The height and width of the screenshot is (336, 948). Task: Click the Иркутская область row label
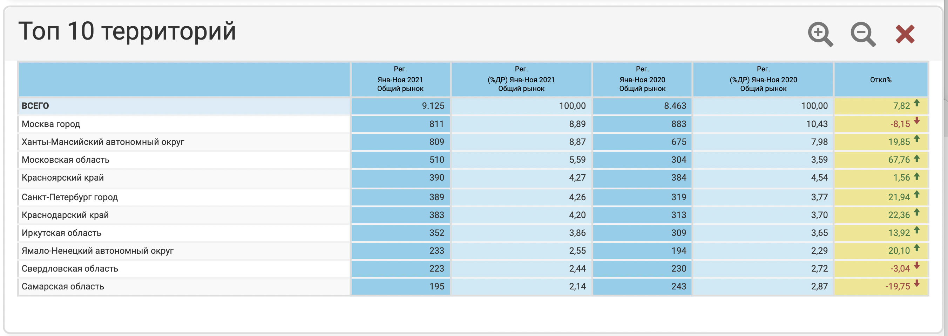pos(61,233)
